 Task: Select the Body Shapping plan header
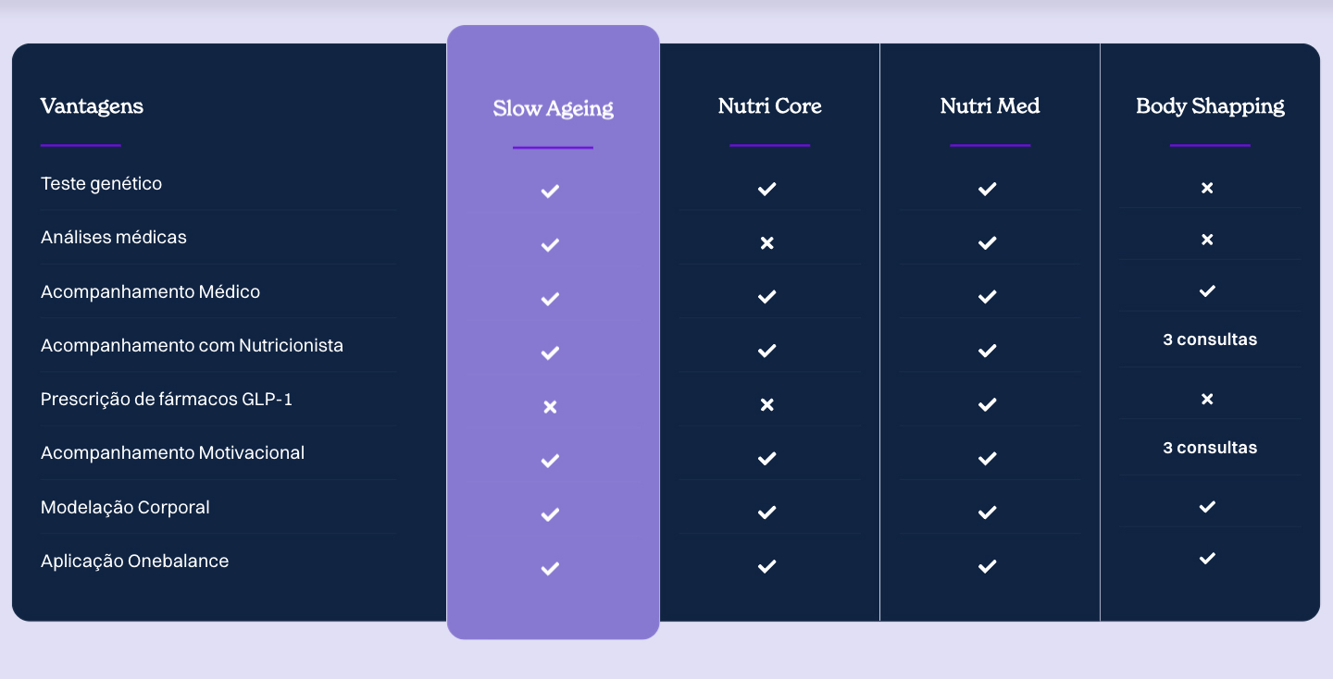click(x=1210, y=106)
